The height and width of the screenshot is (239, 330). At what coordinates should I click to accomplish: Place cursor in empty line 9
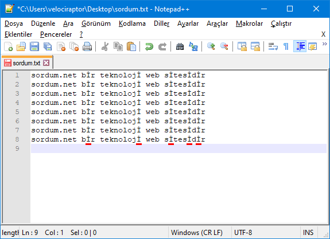coord(178,148)
